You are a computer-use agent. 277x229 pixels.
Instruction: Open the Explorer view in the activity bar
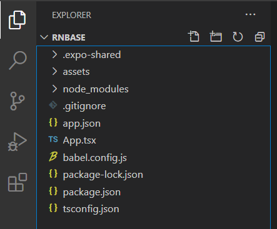pyautogui.click(x=18, y=20)
